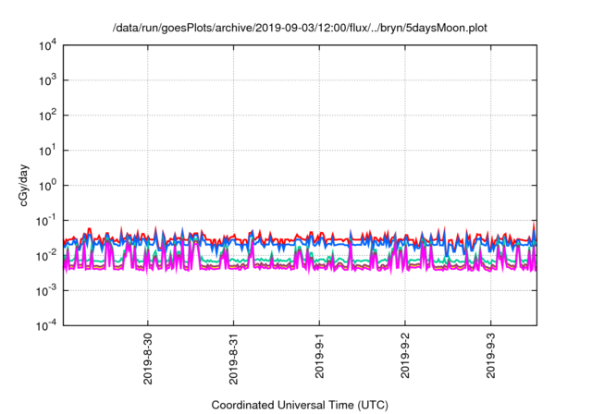Click the 10^1 y-axis tick label
Viewport: 592px width, 414px height.
click(x=47, y=150)
